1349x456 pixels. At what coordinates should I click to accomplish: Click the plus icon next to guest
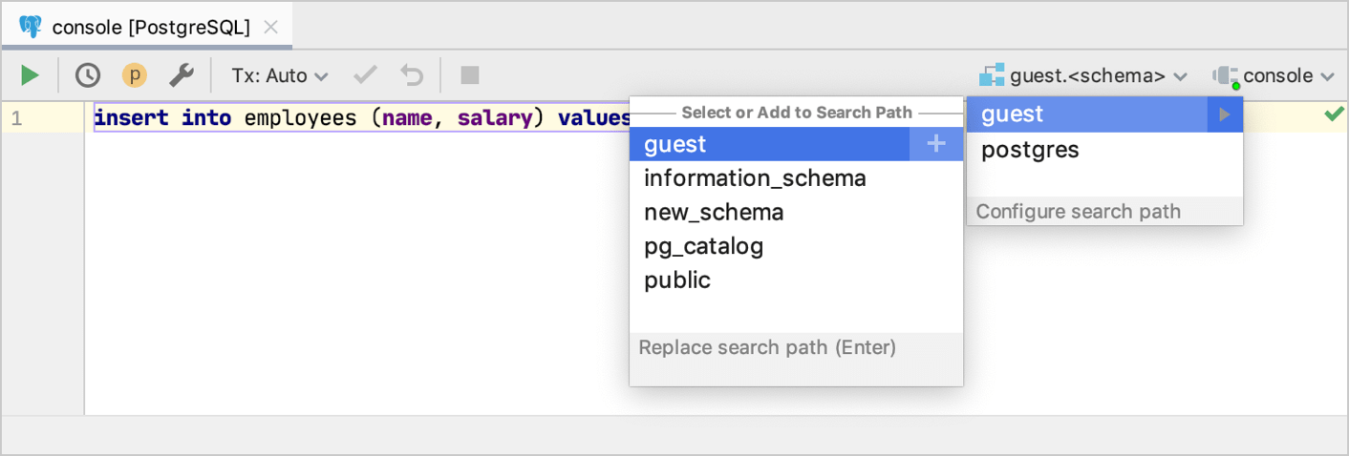coord(936,144)
